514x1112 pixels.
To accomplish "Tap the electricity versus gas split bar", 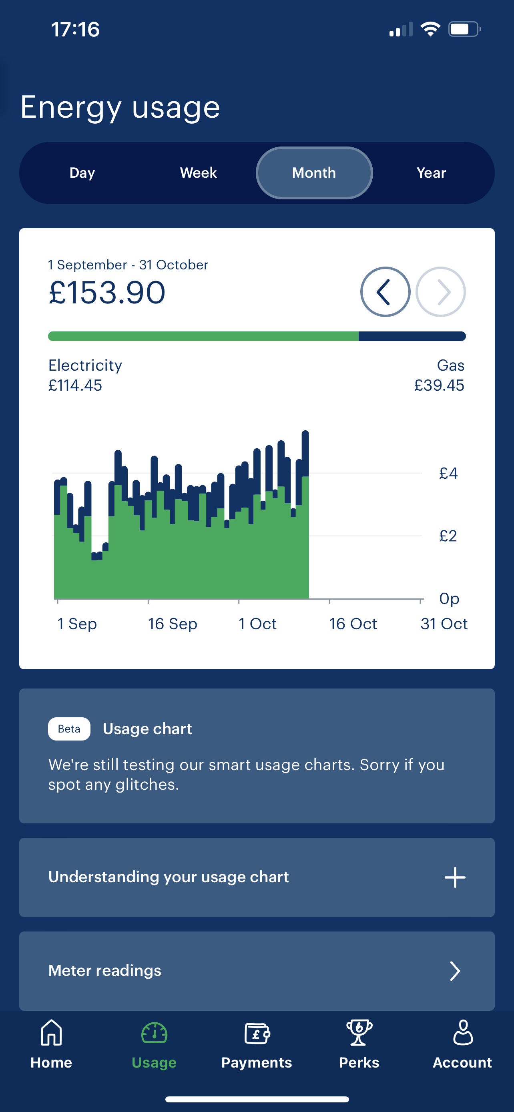I will (x=257, y=336).
